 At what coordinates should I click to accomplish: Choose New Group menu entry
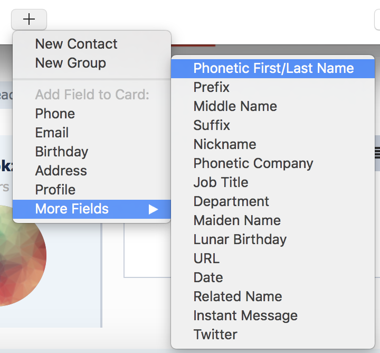tap(70, 63)
